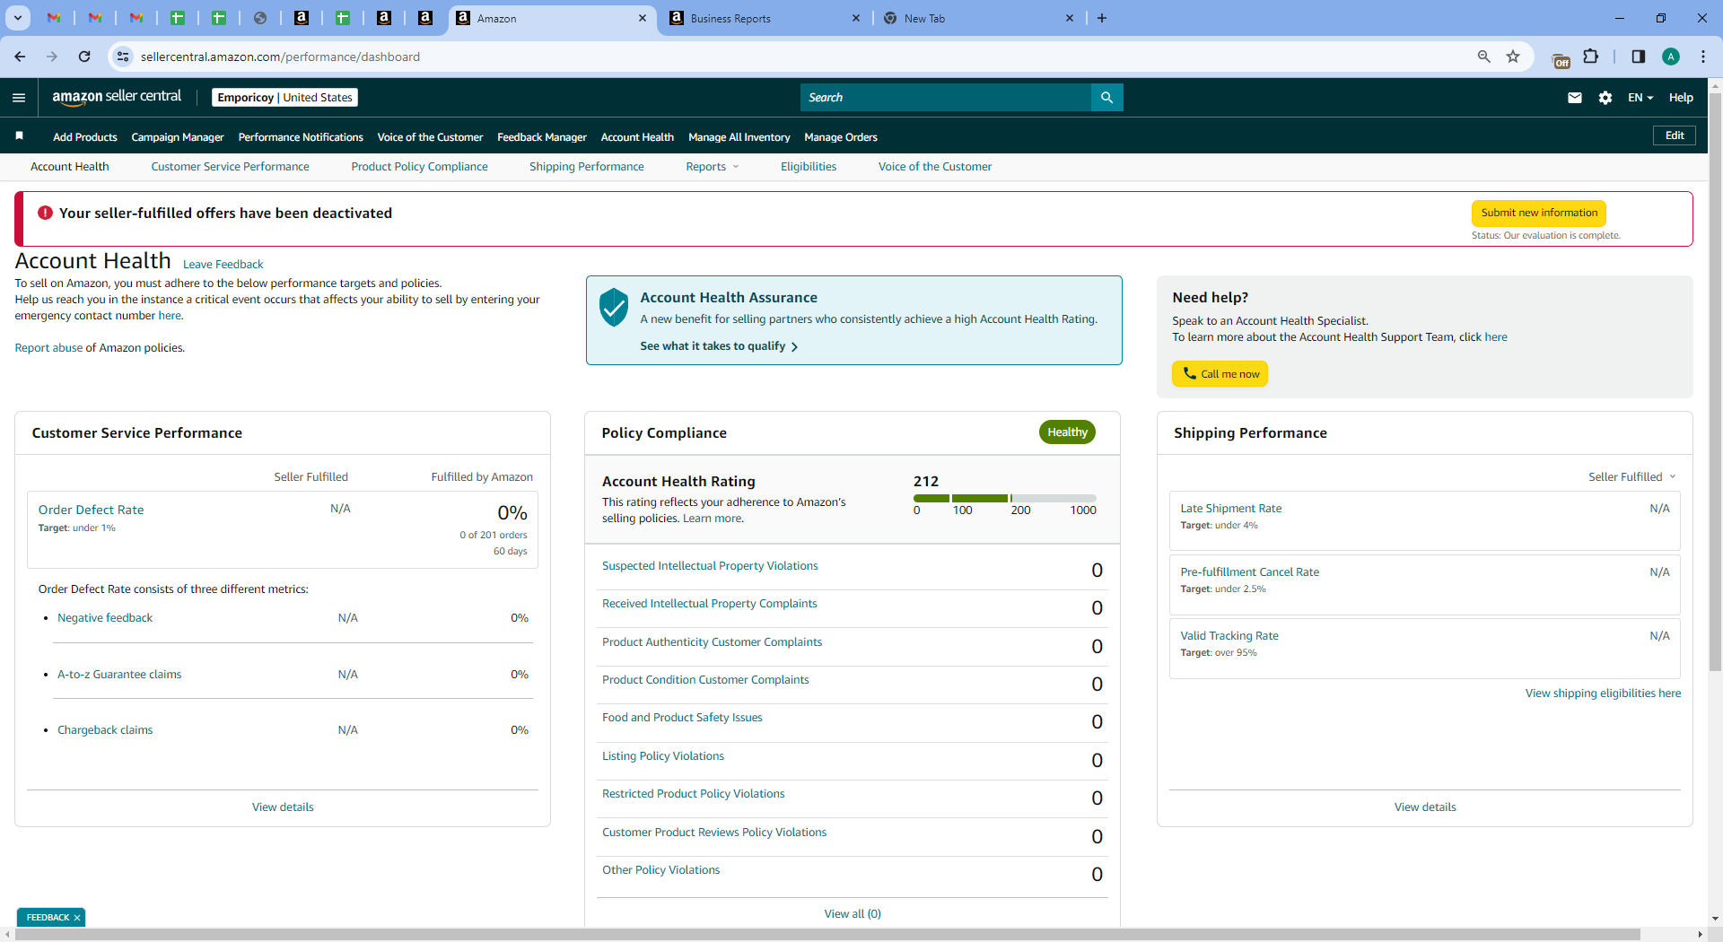Open the Report abuse link
This screenshot has height=942, width=1723.
48,348
